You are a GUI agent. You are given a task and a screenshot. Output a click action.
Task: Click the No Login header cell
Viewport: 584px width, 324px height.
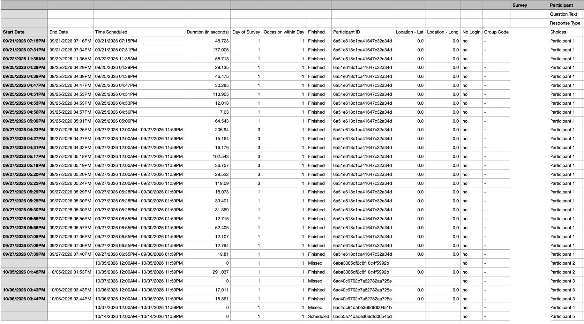(x=471, y=32)
